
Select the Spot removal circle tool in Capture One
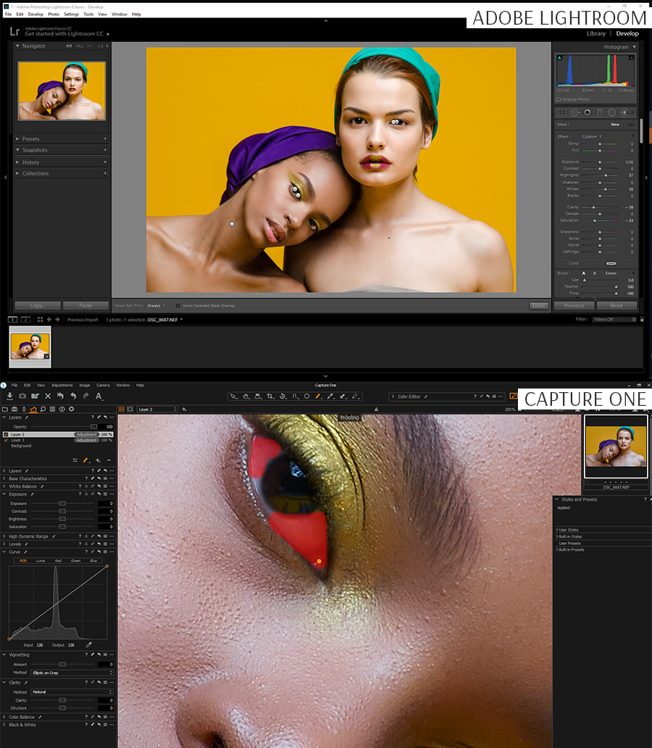point(306,396)
